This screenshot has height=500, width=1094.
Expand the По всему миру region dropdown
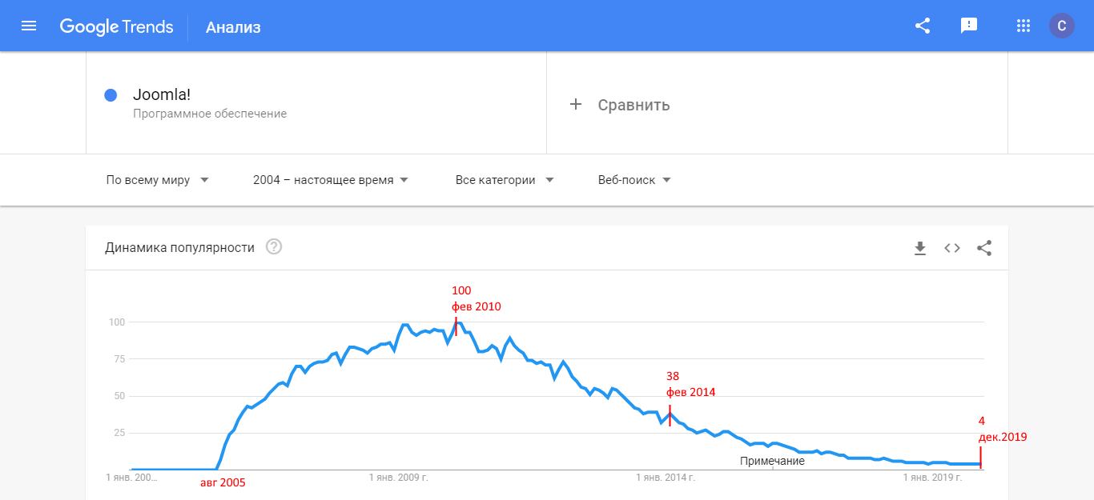point(158,180)
